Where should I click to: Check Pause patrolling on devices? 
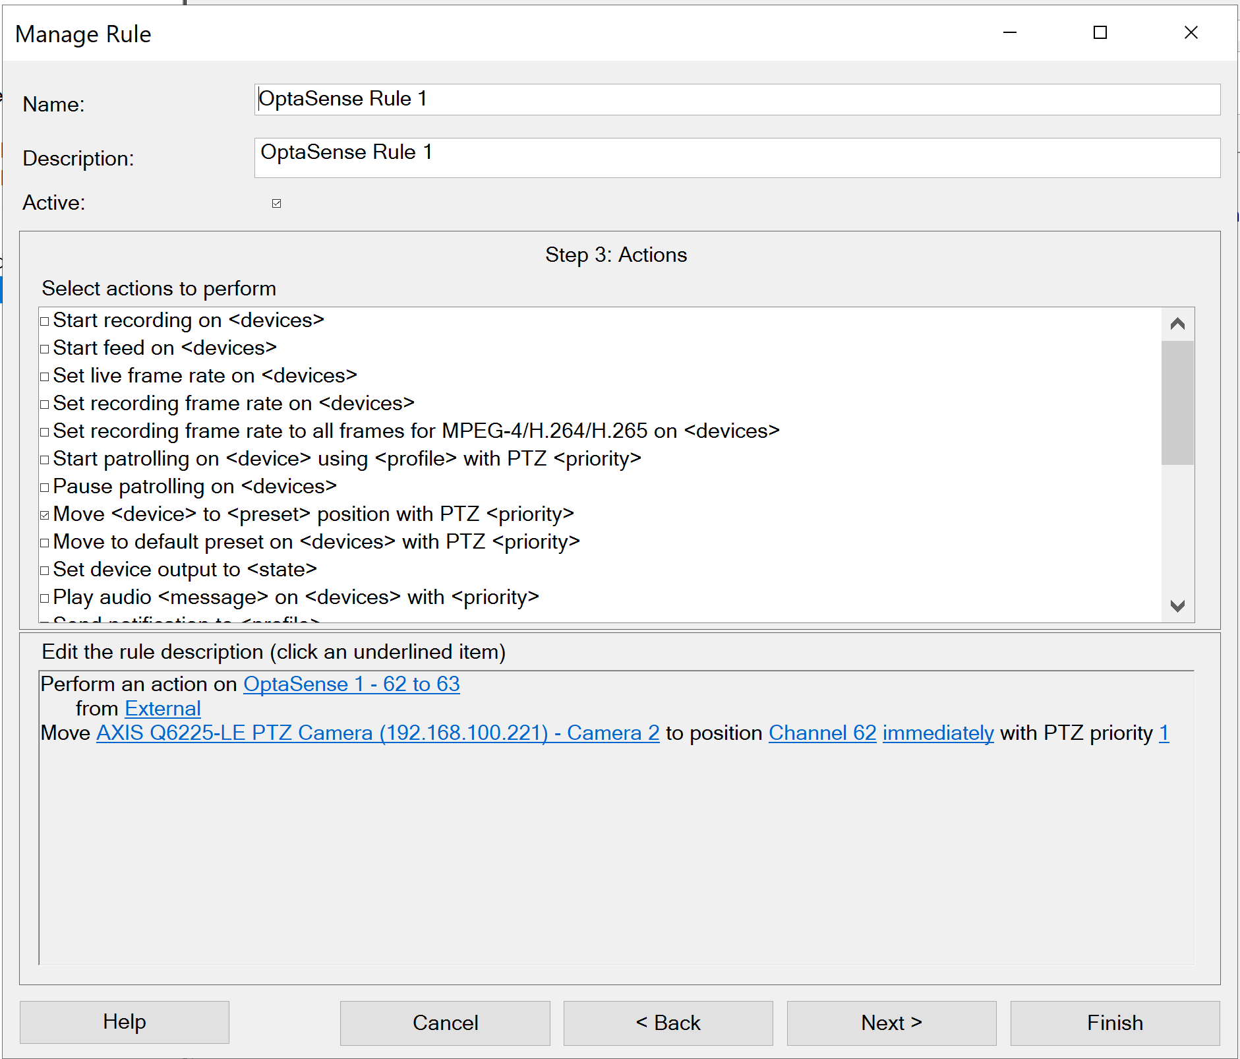point(45,488)
